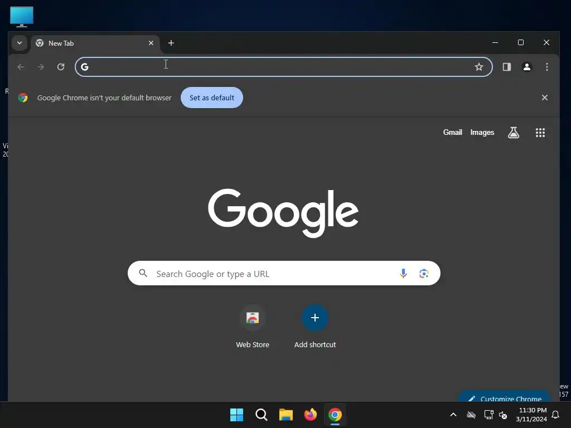Select the This PC desktop icon

coord(22,17)
